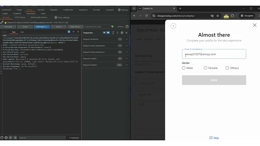
Task: Switch Inspector to second layout view
Action: [108, 33]
